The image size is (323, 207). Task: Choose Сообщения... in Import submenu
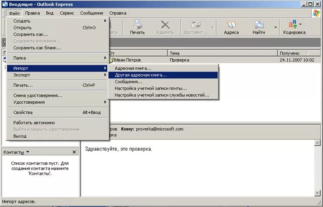[x=163, y=82]
